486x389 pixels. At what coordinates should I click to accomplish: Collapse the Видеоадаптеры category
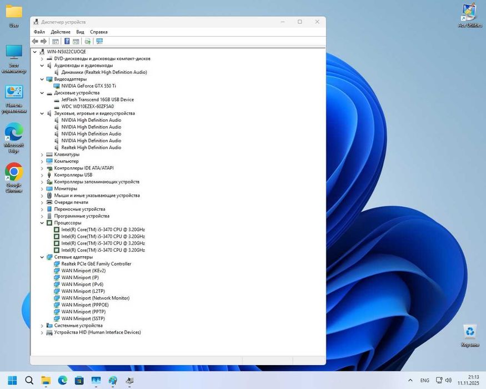(x=42, y=79)
